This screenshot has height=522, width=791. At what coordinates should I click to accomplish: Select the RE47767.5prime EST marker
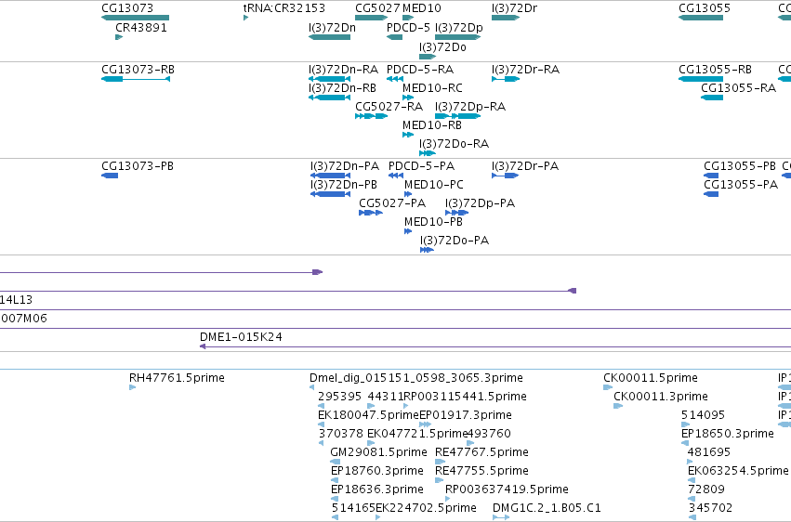point(440,462)
